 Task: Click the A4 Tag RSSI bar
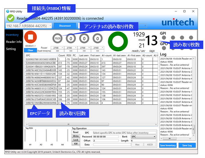(x=62, y=135)
